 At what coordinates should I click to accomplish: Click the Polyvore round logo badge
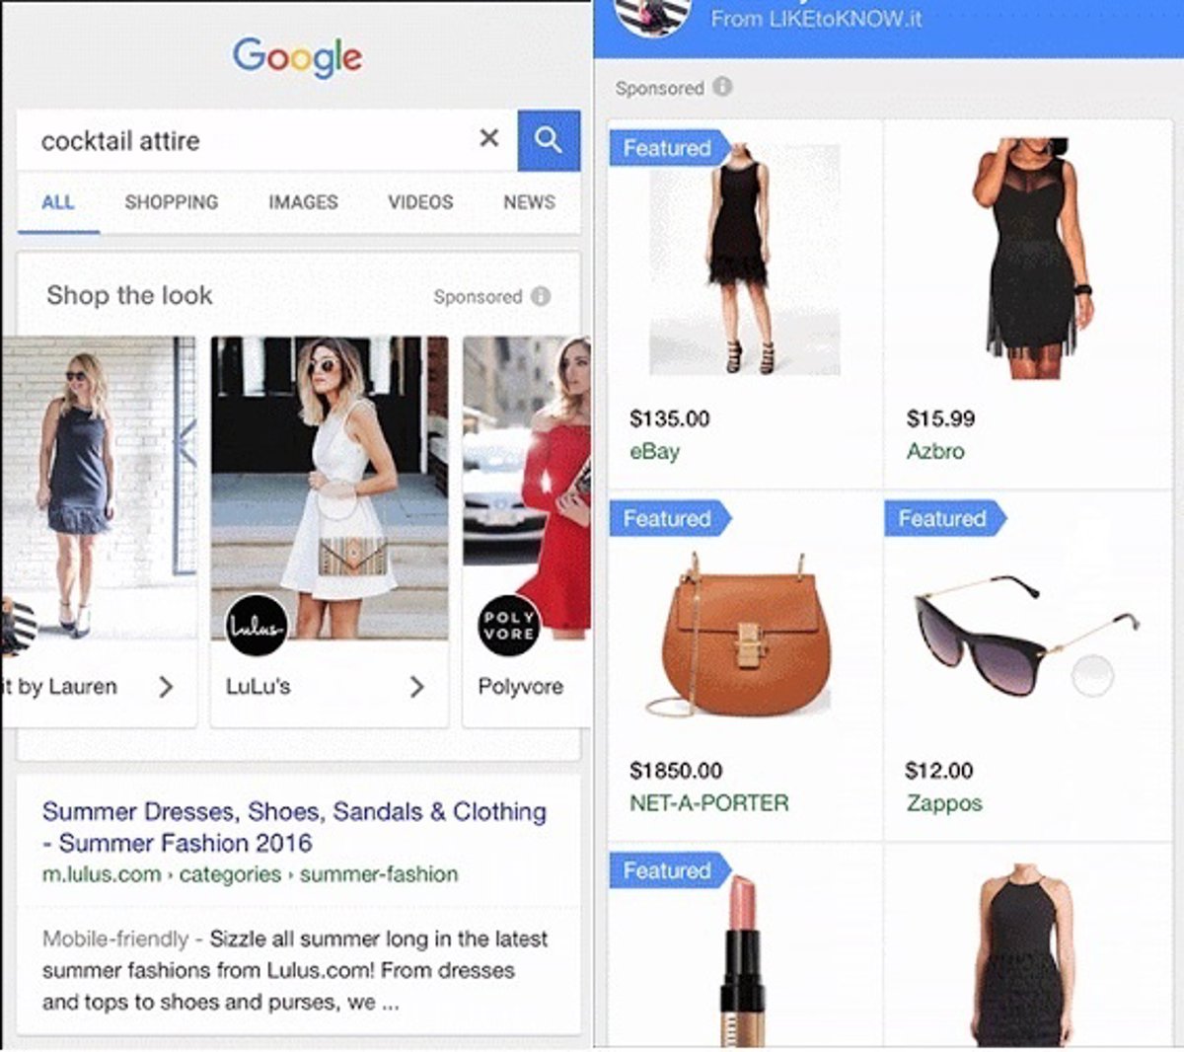(x=509, y=625)
